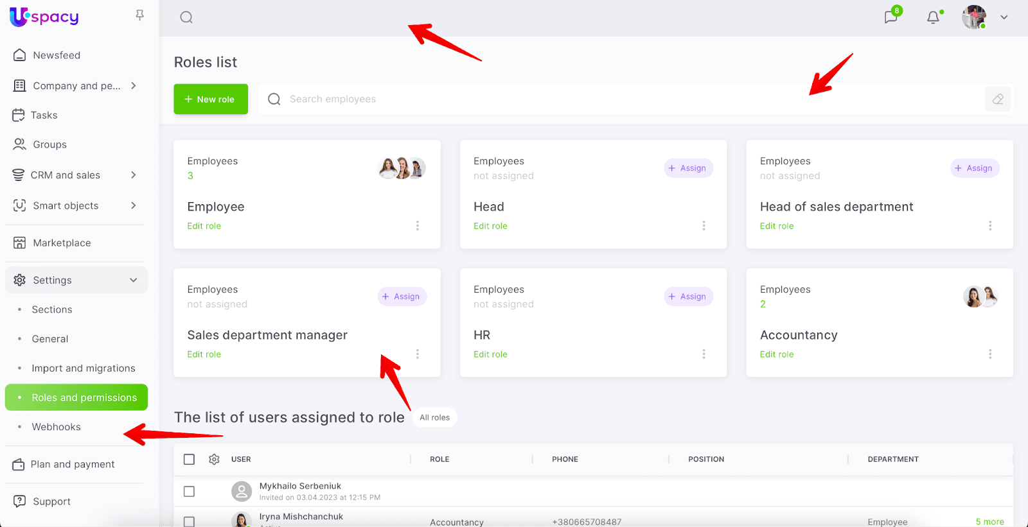Check the box for Mykhailo Serbeniuk

[x=189, y=492]
